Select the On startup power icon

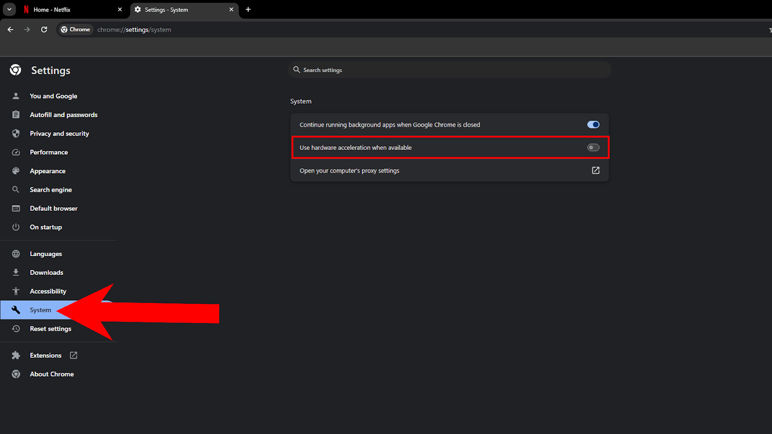tap(16, 227)
